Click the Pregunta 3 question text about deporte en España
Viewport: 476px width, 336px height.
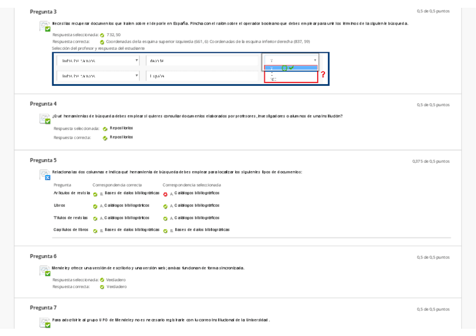tap(230, 24)
